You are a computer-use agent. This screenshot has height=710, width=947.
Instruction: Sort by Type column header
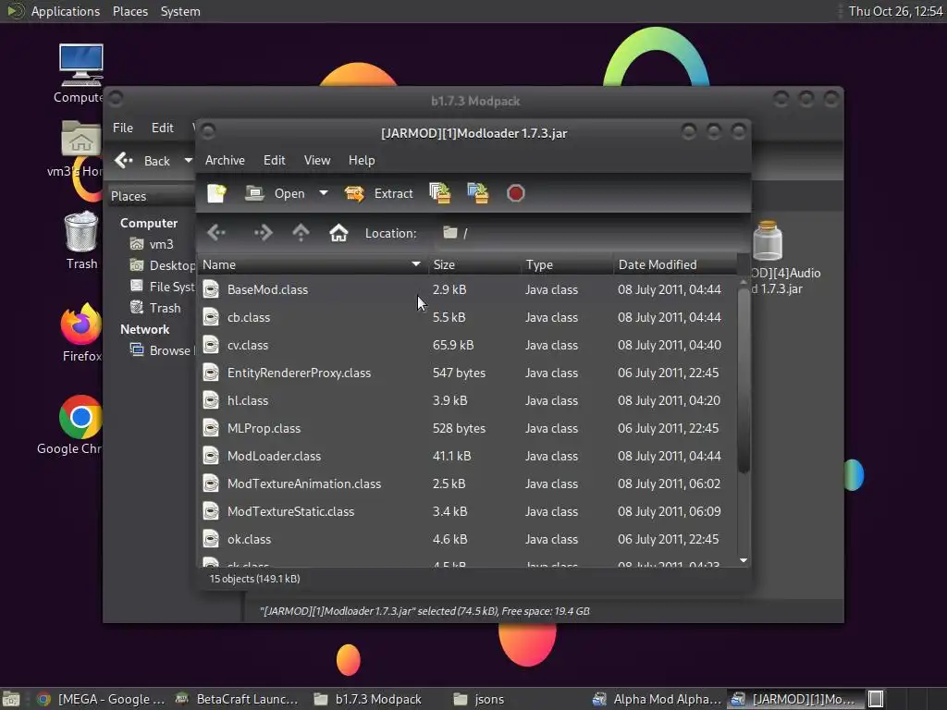click(x=567, y=264)
